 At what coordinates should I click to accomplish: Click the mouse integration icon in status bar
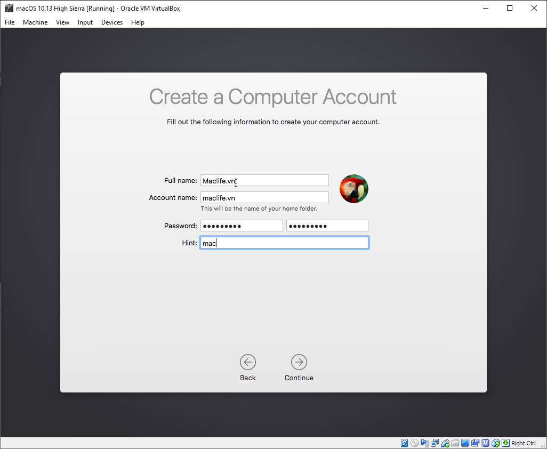[496, 443]
